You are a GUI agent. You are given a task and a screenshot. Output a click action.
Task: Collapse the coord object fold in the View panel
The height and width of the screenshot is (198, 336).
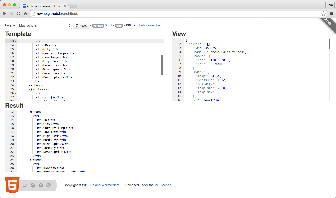(183, 56)
